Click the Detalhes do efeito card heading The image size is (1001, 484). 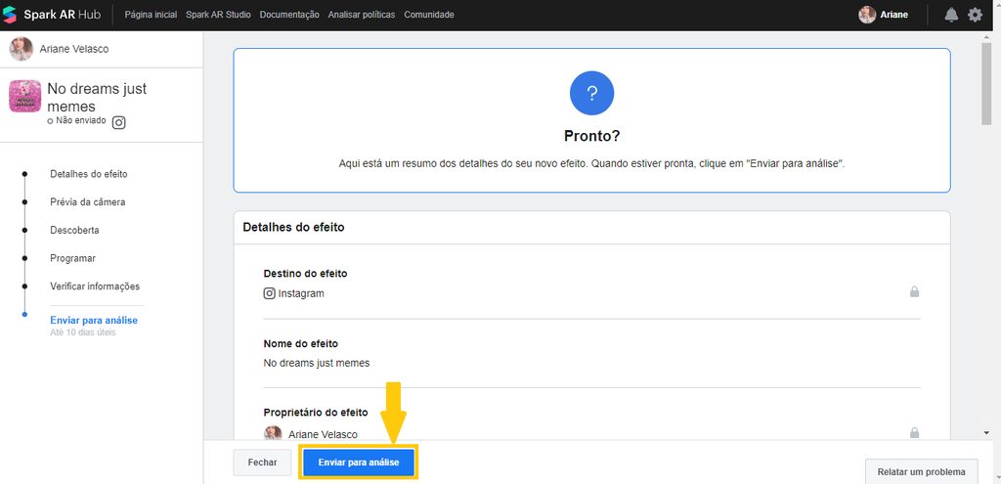pyautogui.click(x=293, y=227)
